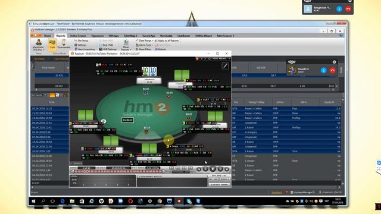381x214 pixels.
Task: Expand the More Reports dropdown
Action: click(x=126, y=45)
